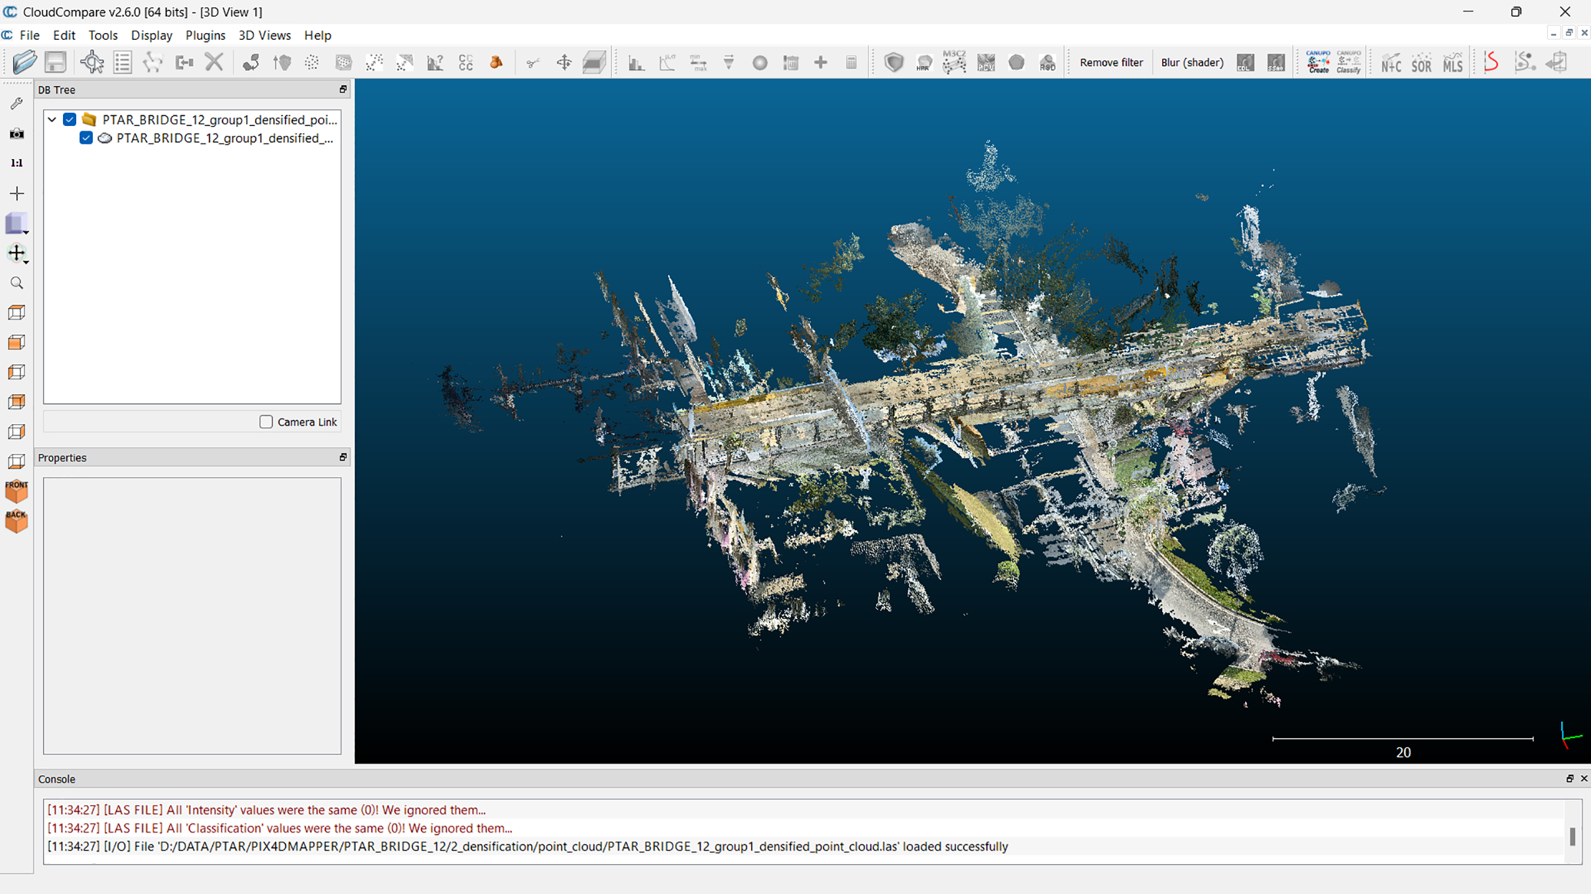Open the view cube dropdown in left toolbar

click(x=26, y=232)
